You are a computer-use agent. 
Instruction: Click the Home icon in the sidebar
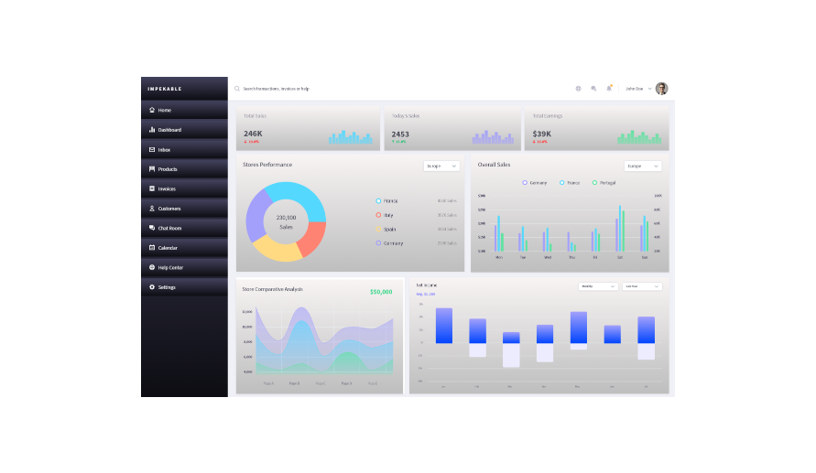click(x=152, y=110)
